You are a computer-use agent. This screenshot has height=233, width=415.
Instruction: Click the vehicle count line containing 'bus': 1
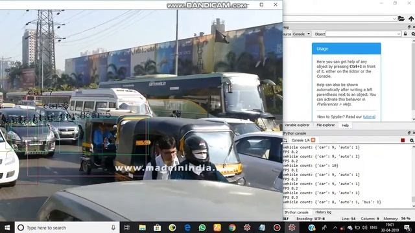click(x=332, y=202)
